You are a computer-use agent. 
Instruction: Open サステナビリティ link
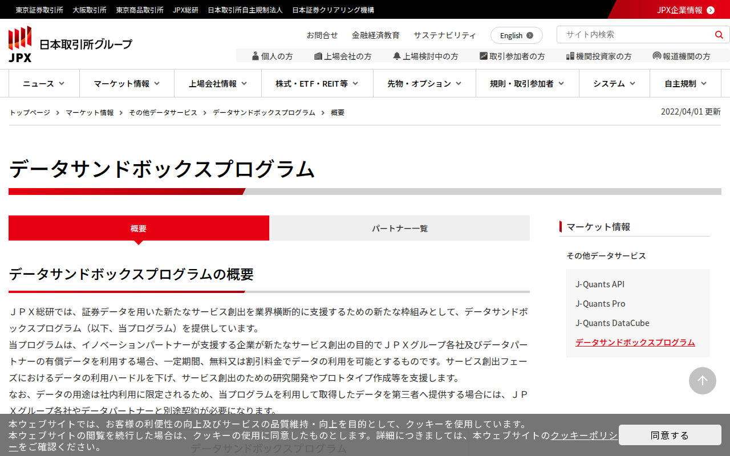(x=445, y=35)
